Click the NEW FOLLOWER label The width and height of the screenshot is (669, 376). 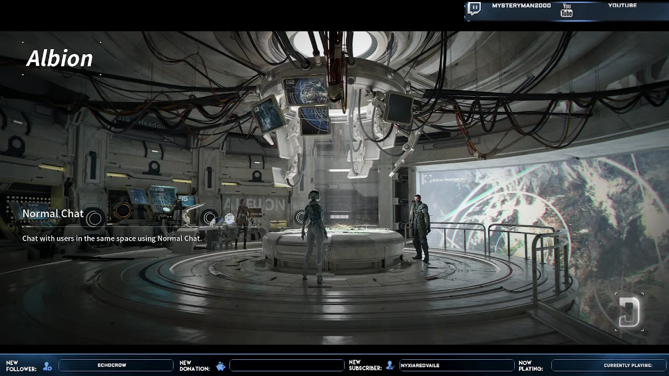click(x=21, y=366)
